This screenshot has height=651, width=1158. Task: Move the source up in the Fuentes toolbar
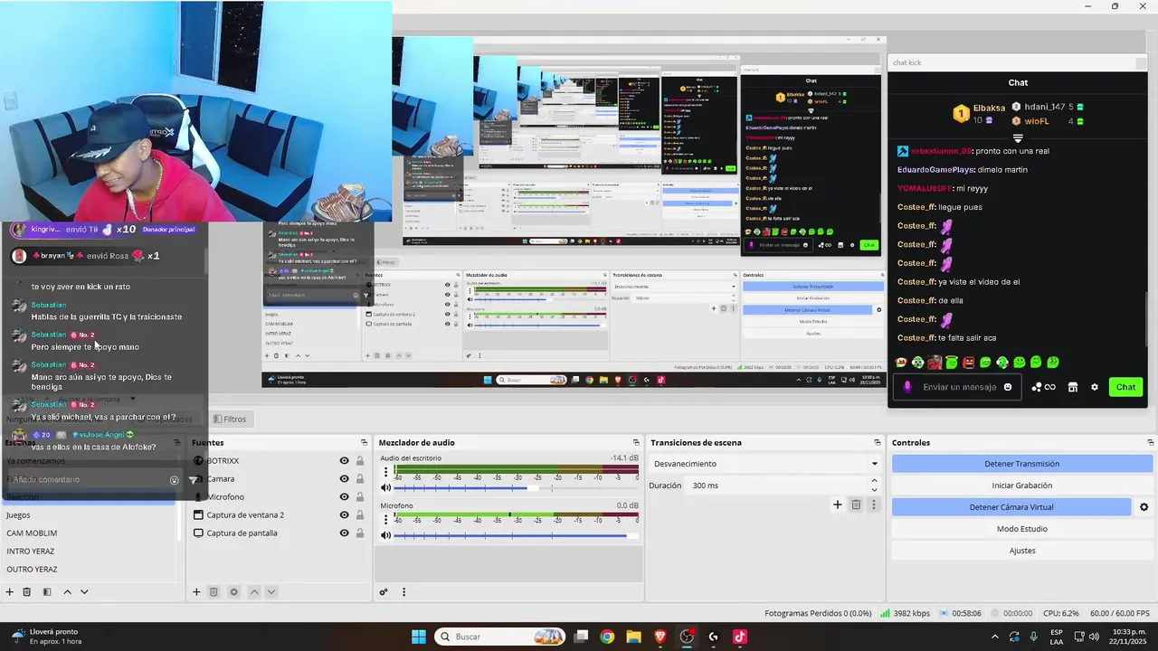254,592
